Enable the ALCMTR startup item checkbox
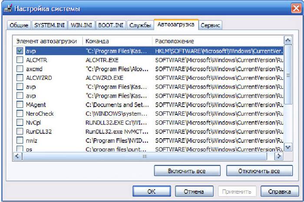This screenshot has height=202, width=304. pyautogui.click(x=20, y=60)
